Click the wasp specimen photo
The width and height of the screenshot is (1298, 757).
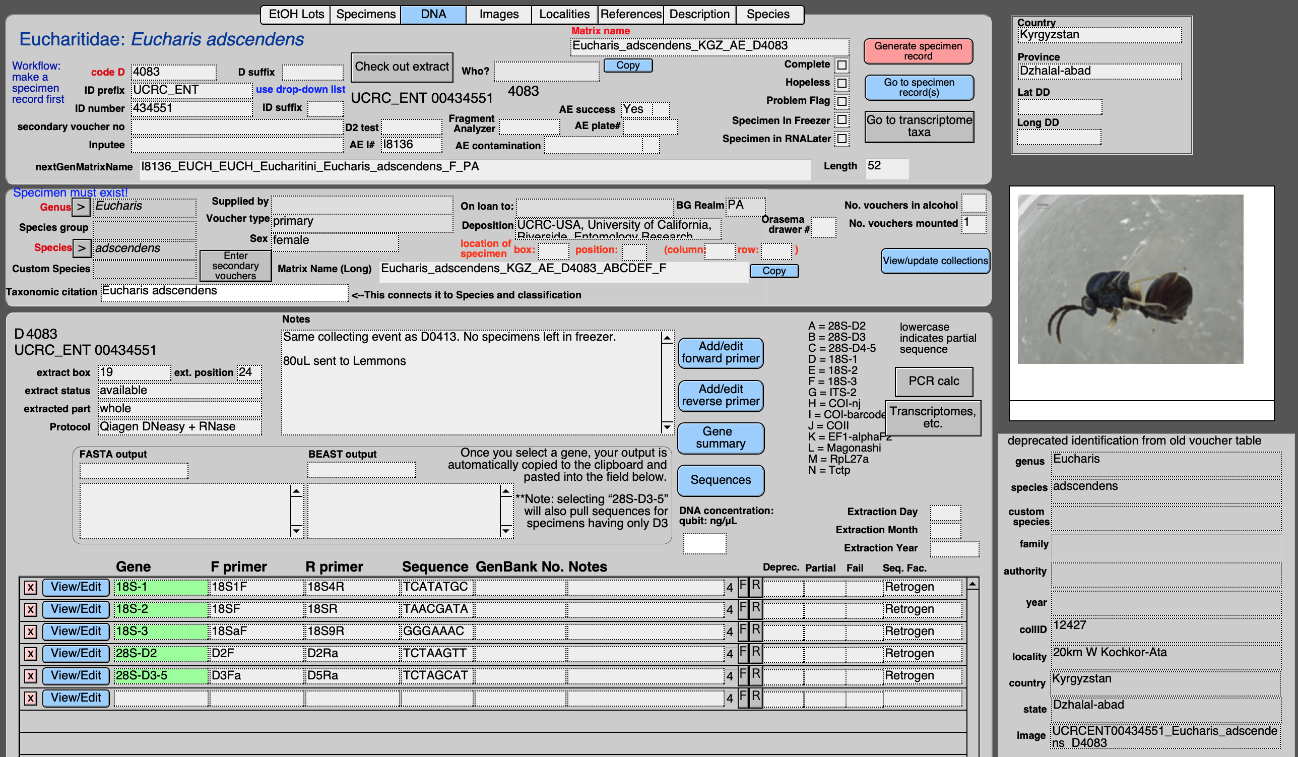(1130, 279)
